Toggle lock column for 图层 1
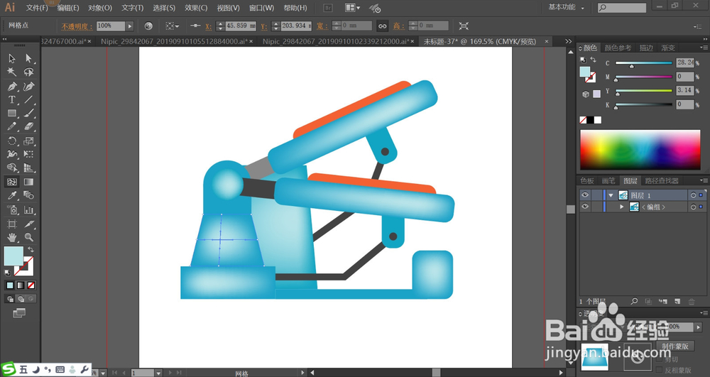This screenshot has width=710, height=377. coord(597,195)
